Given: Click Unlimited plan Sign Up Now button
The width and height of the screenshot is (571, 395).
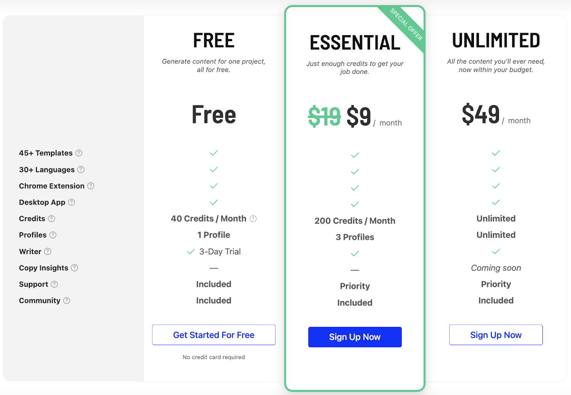Looking at the screenshot, I should 496,335.
